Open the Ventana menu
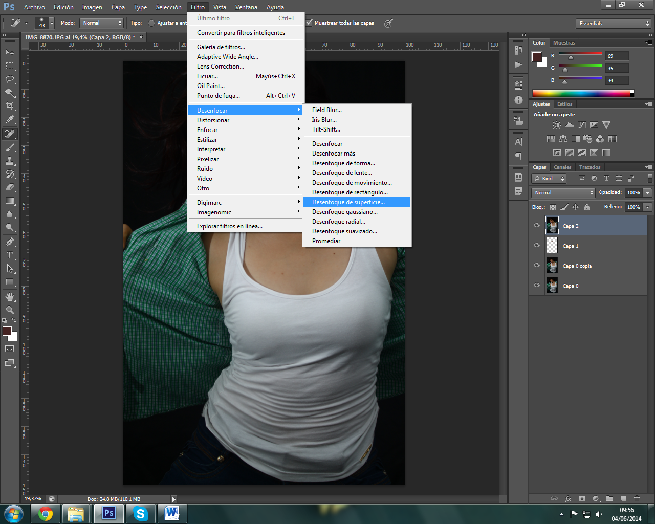 click(246, 7)
